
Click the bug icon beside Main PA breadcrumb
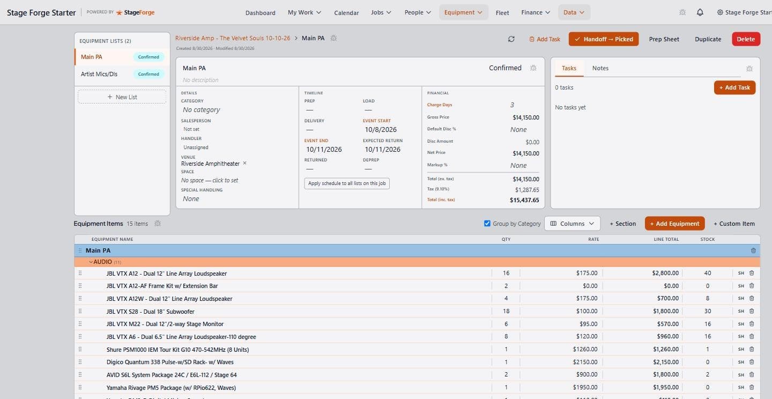point(333,38)
